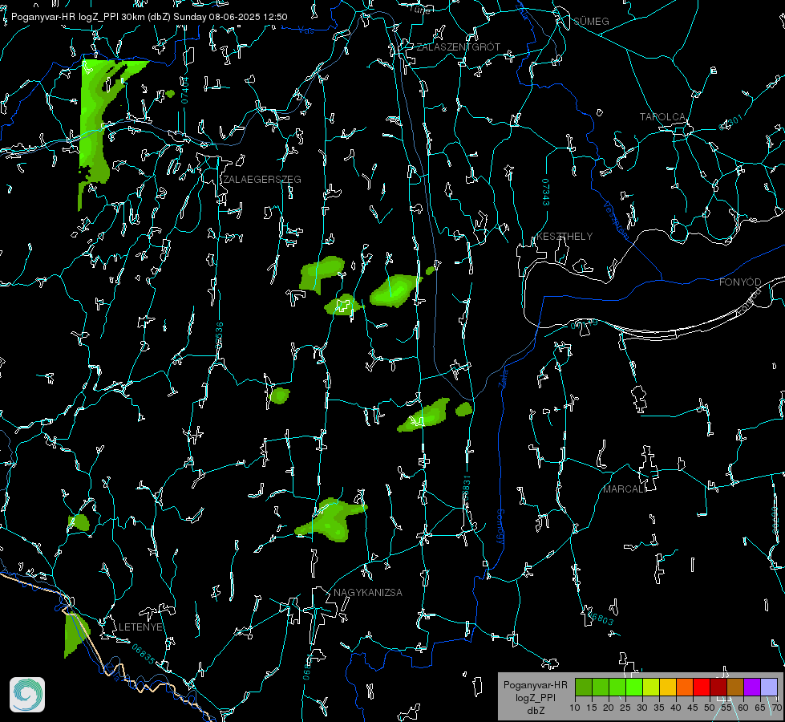This screenshot has height=722, width=785.
Task: Click the road number label 06803
Action: 600,619
